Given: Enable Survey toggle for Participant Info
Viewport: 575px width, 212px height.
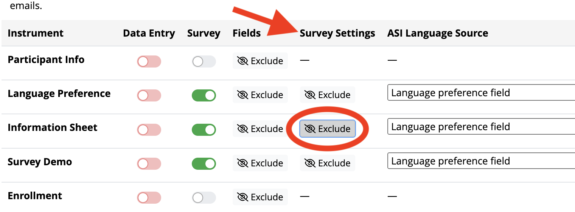Looking at the screenshot, I should point(204,61).
